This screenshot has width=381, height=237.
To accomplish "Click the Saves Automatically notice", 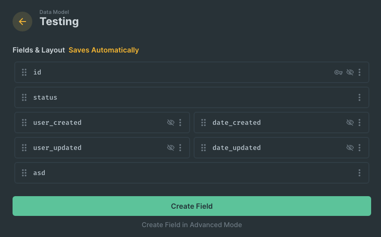I will click(104, 50).
